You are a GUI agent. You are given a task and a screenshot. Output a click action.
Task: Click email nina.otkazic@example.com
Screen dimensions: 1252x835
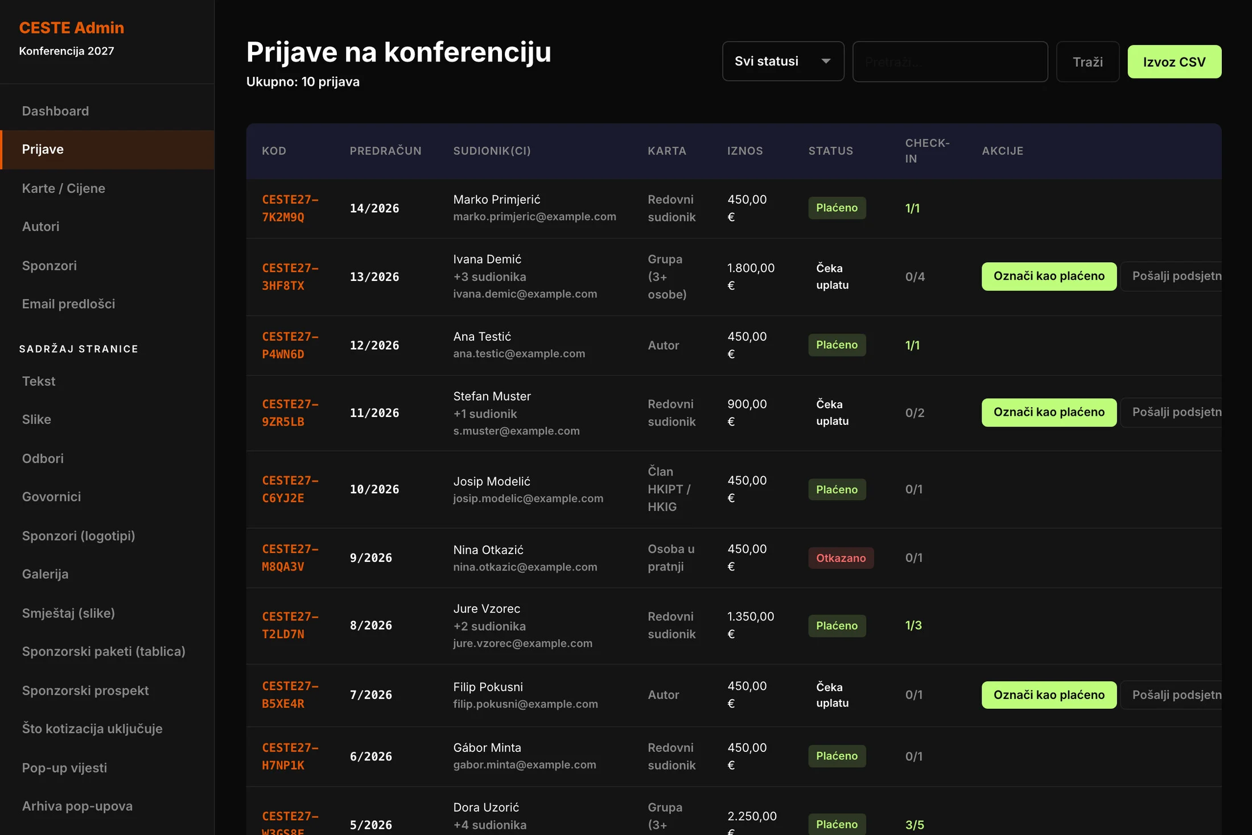pos(525,567)
